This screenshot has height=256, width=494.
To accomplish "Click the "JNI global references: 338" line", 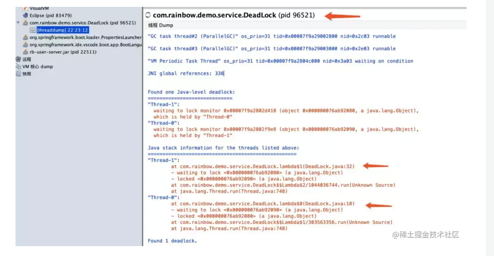I will 186,73.
